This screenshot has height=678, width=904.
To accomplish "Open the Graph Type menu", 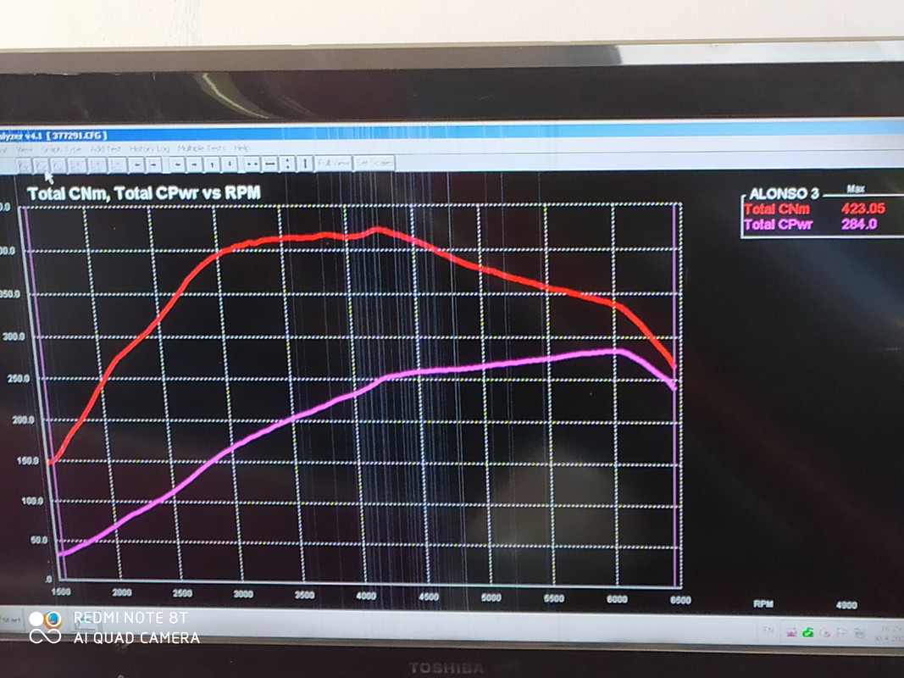I will pyautogui.click(x=61, y=149).
